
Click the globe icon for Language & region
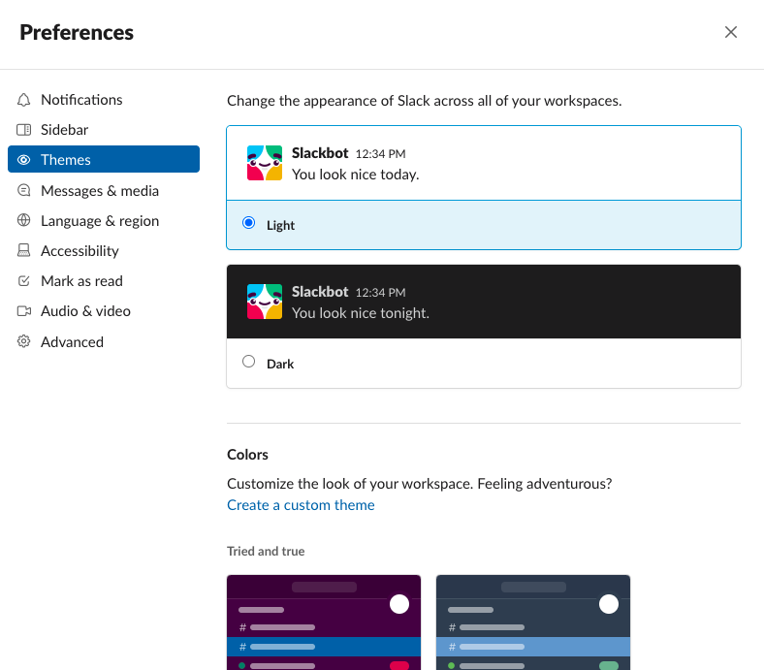[x=23, y=220]
